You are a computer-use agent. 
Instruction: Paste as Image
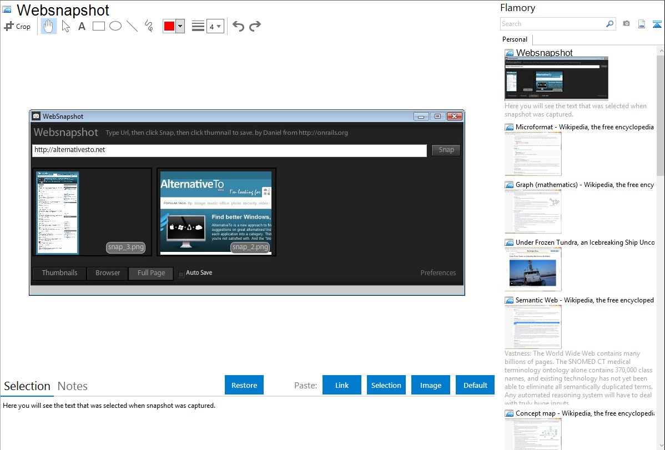click(430, 385)
